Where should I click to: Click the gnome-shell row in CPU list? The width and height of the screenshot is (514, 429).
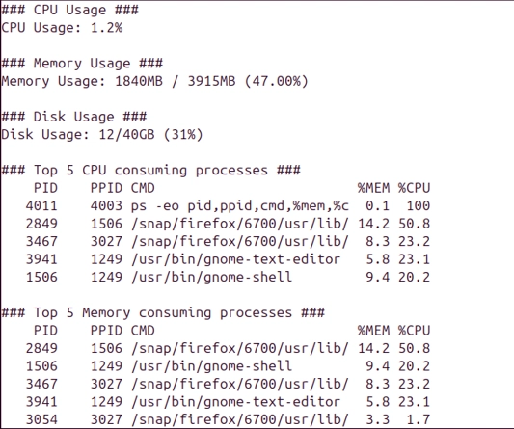click(x=228, y=277)
